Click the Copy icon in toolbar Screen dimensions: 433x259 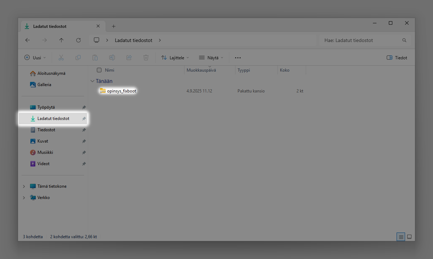coord(78,58)
